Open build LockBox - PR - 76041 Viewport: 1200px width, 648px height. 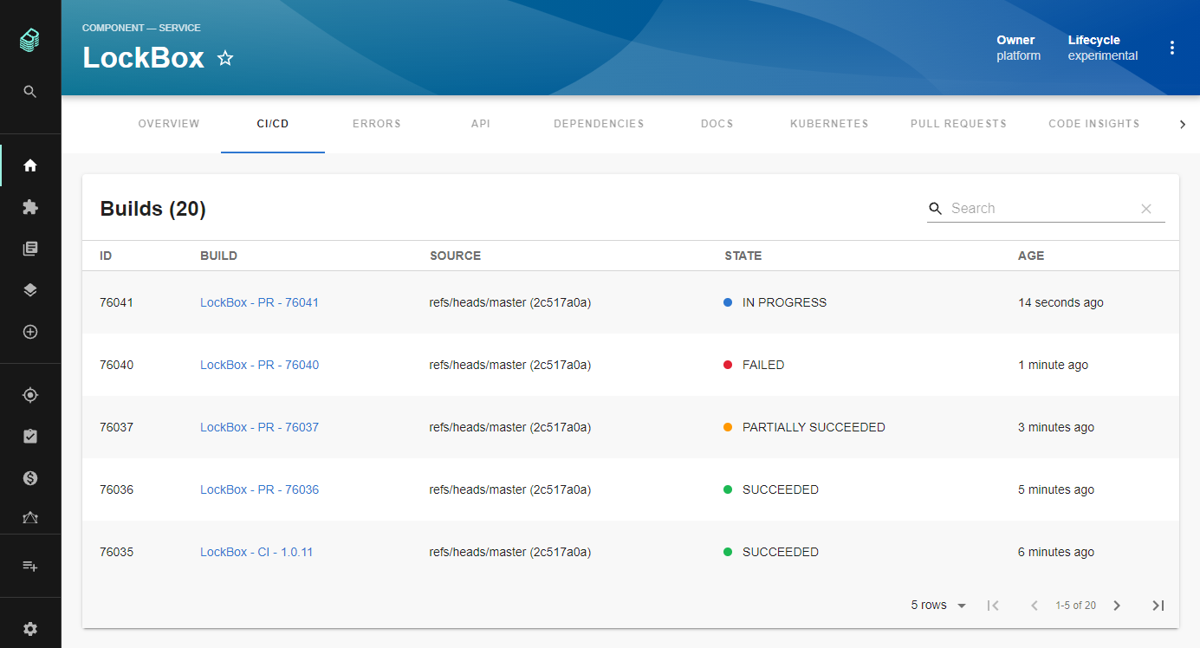[259, 302]
